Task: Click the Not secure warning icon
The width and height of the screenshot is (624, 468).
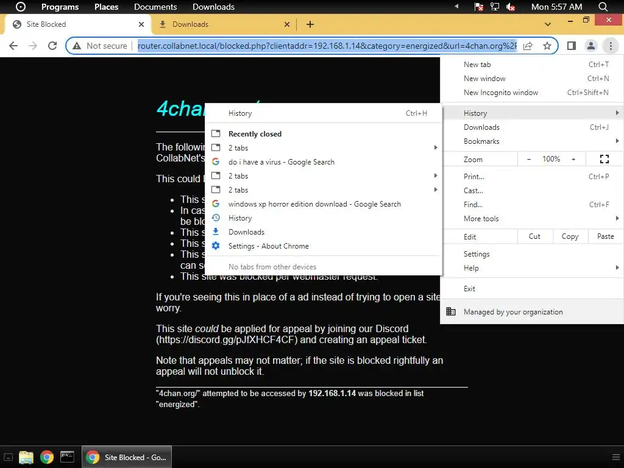Action: [77, 46]
